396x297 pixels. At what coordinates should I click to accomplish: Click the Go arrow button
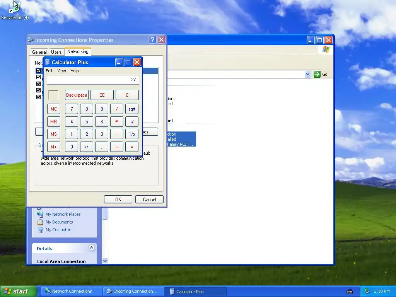point(317,74)
